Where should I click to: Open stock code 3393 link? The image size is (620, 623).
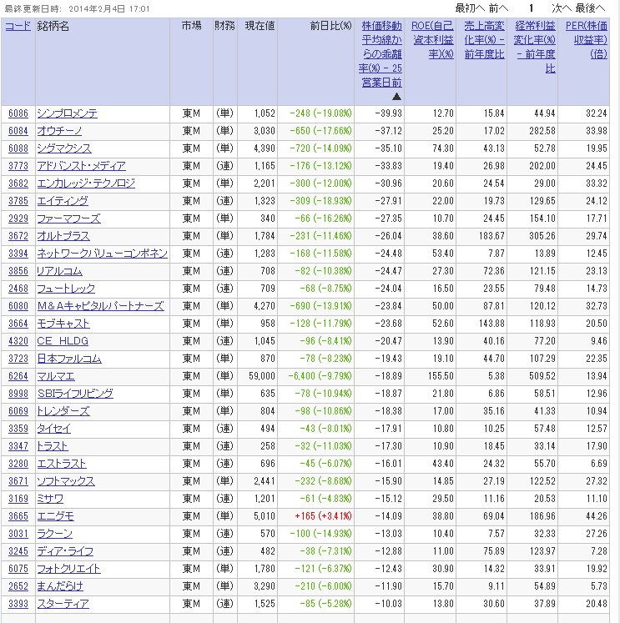[x=18, y=603]
